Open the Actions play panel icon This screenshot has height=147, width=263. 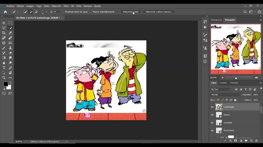click(x=205, y=27)
